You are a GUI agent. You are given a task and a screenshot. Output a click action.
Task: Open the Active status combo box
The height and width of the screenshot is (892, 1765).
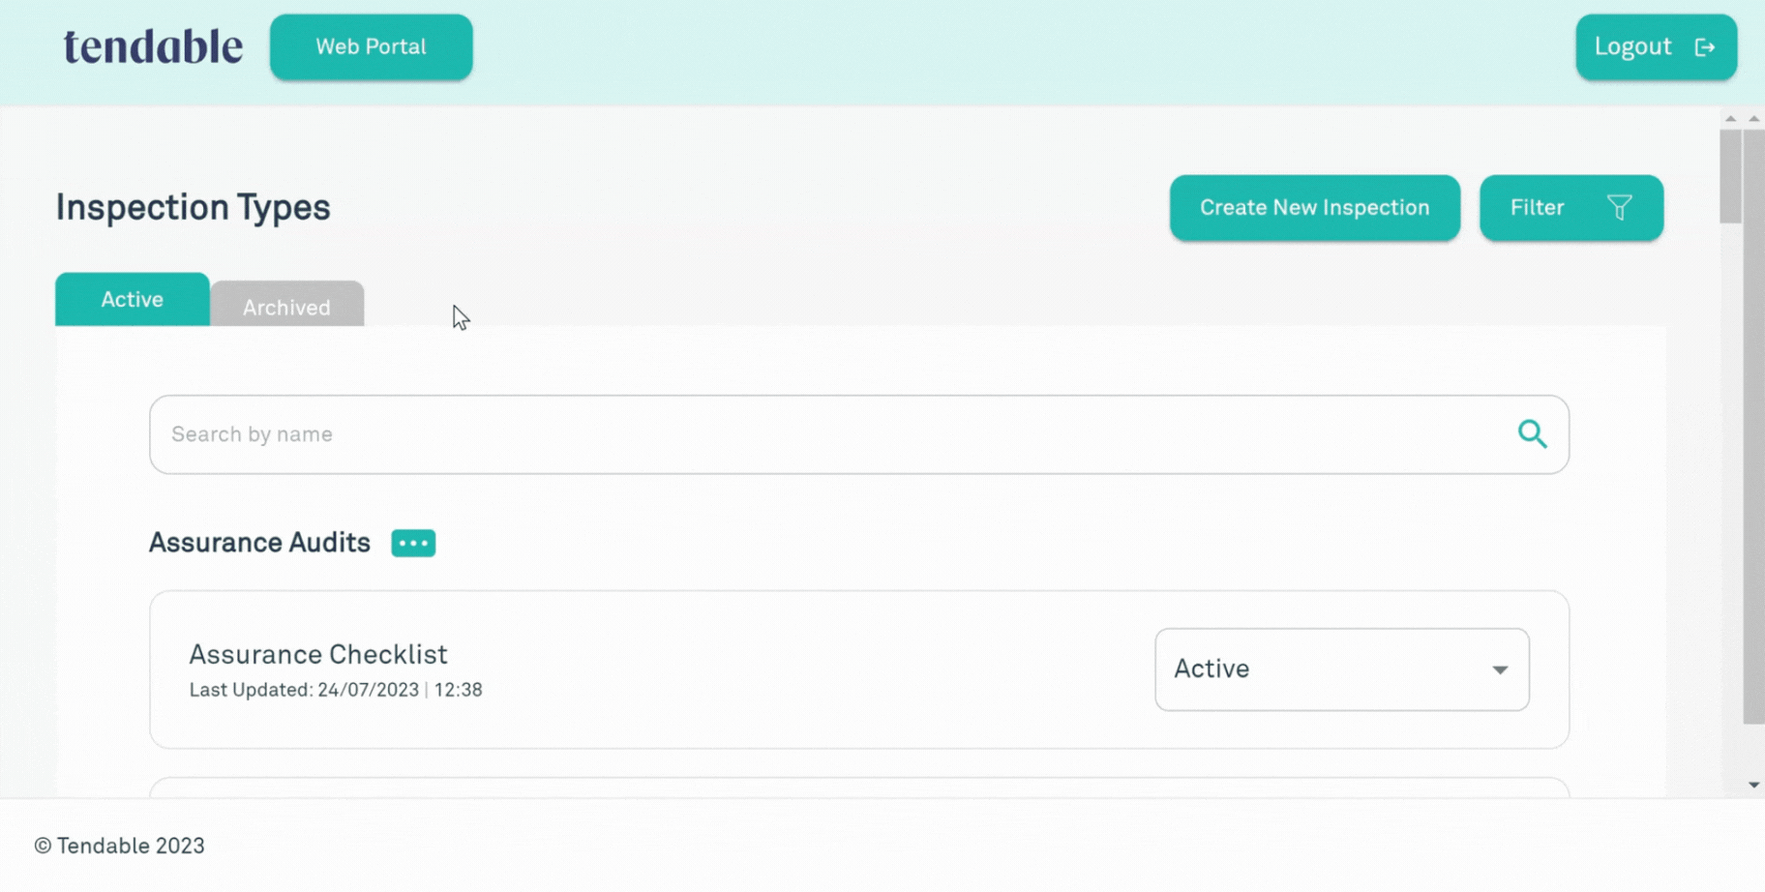click(x=1326, y=669)
